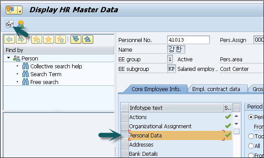Switch to Empl. contract data tab

216,89
